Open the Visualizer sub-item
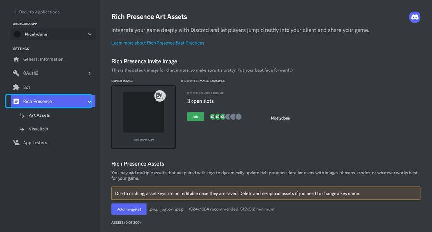This screenshot has width=432, height=232. pyautogui.click(x=38, y=129)
